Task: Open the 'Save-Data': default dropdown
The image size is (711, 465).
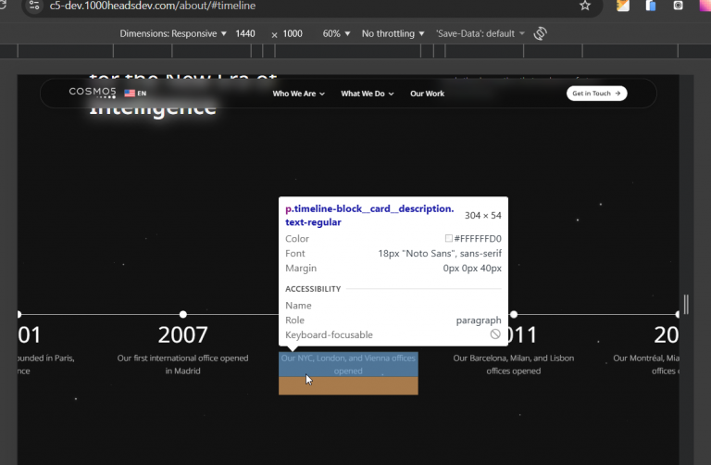Action: pos(480,33)
